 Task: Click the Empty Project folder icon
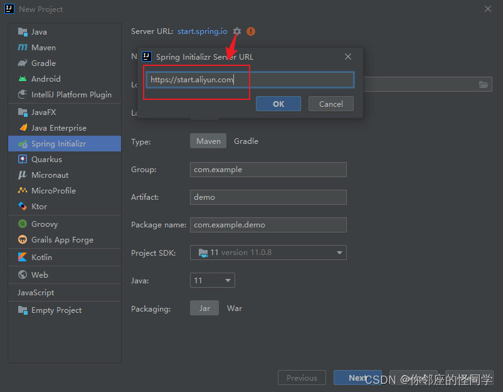(23, 310)
